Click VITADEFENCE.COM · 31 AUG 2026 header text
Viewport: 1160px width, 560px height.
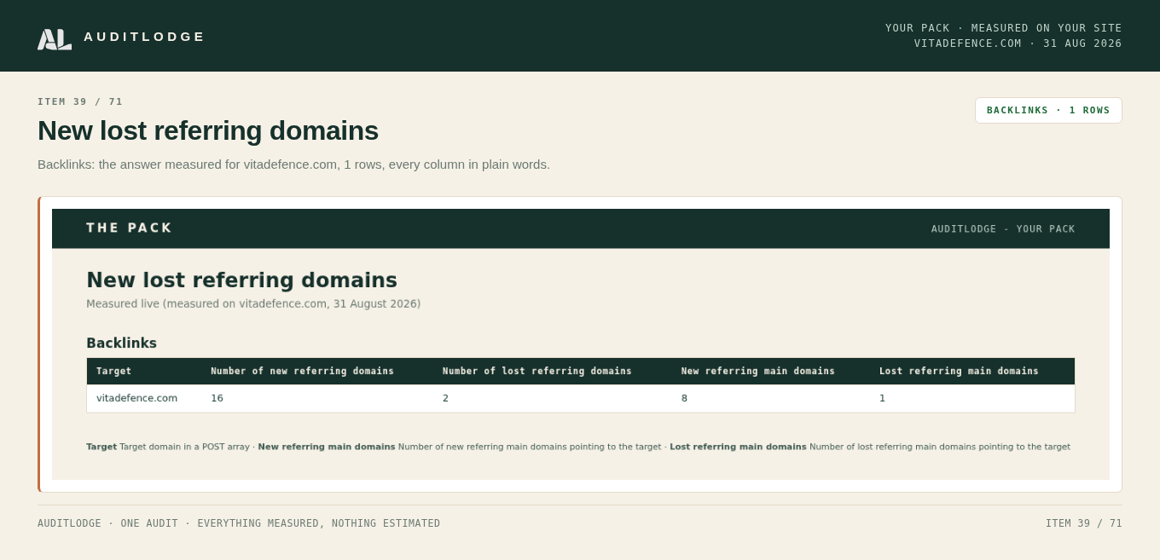[x=1018, y=43]
